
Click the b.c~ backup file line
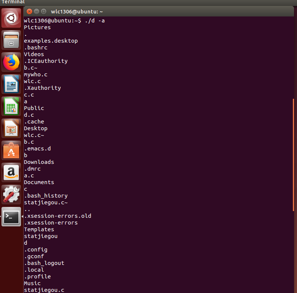coord(30,68)
